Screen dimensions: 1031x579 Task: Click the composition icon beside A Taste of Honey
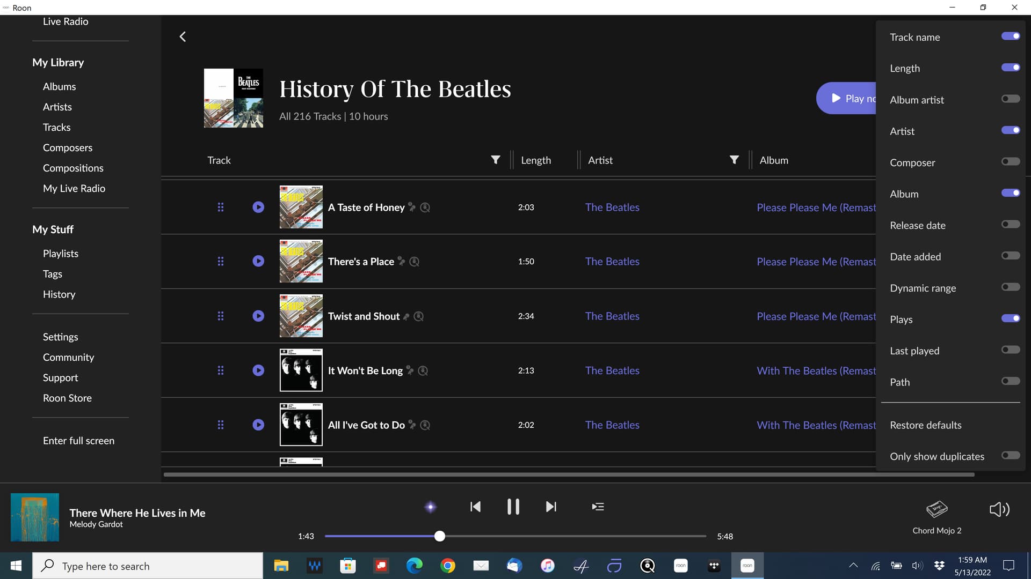[x=412, y=207]
